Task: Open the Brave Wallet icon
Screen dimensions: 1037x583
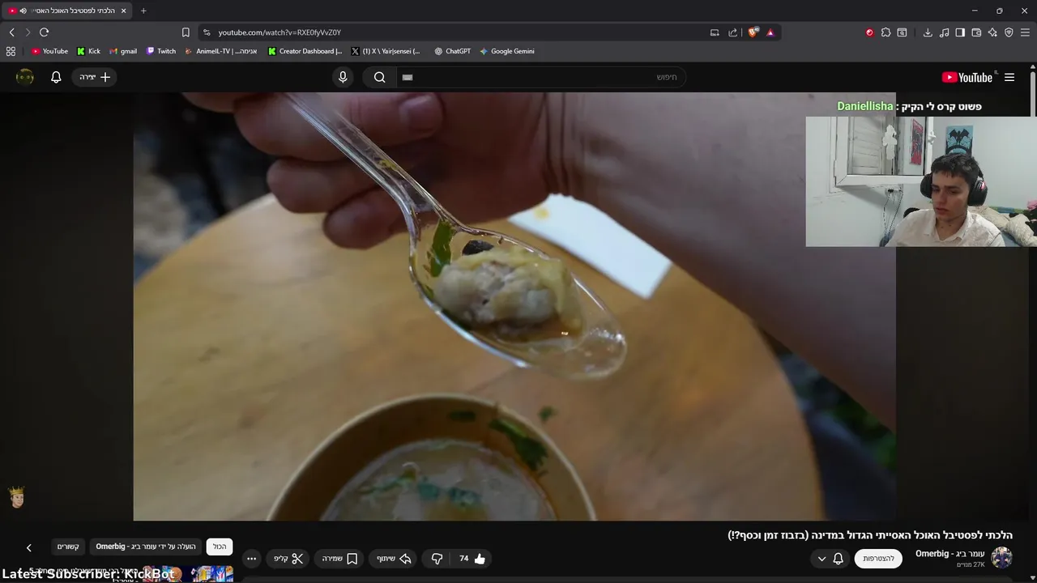Action: coord(976,32)
